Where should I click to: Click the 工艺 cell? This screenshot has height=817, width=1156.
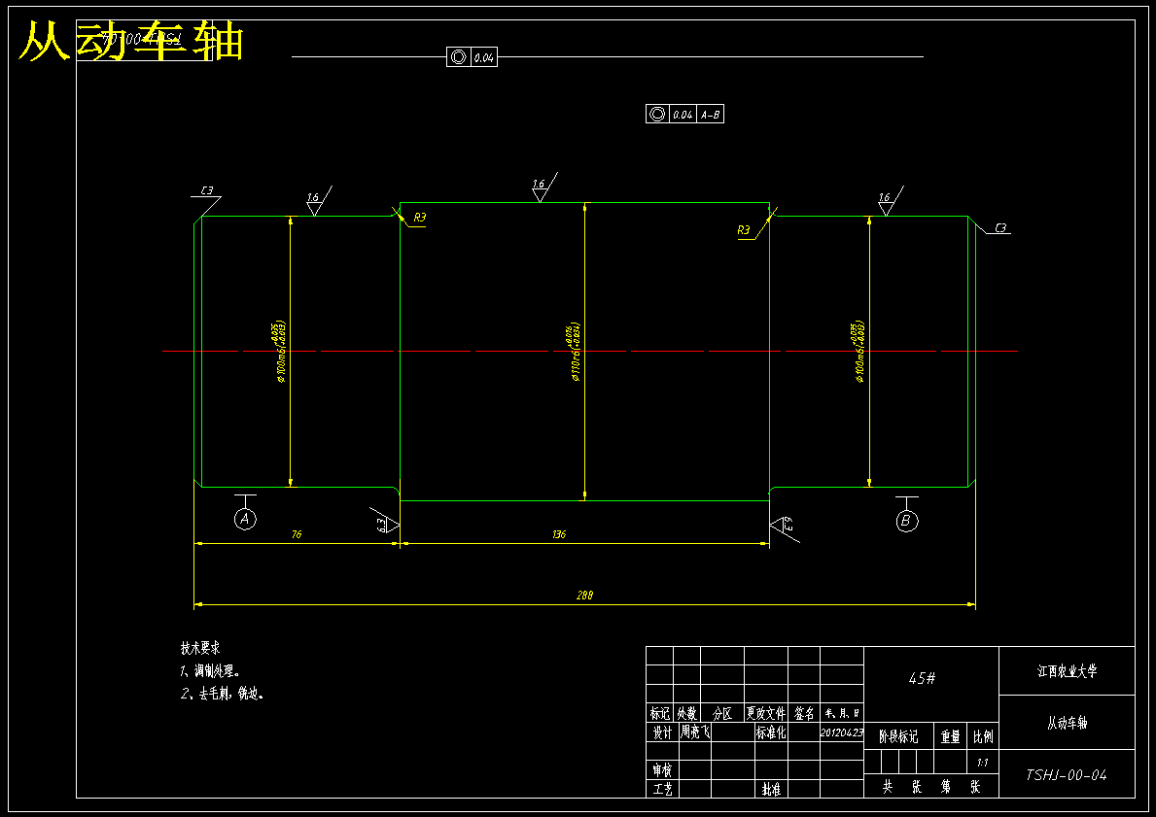662,789
